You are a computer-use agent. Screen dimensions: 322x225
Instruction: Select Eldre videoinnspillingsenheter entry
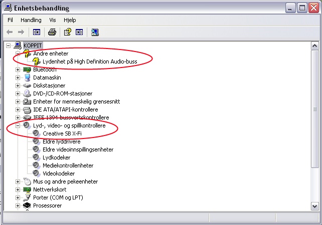pos(78,149)
